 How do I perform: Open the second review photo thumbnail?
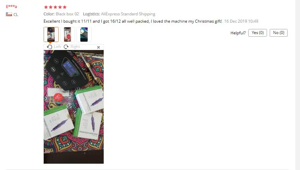68,34
